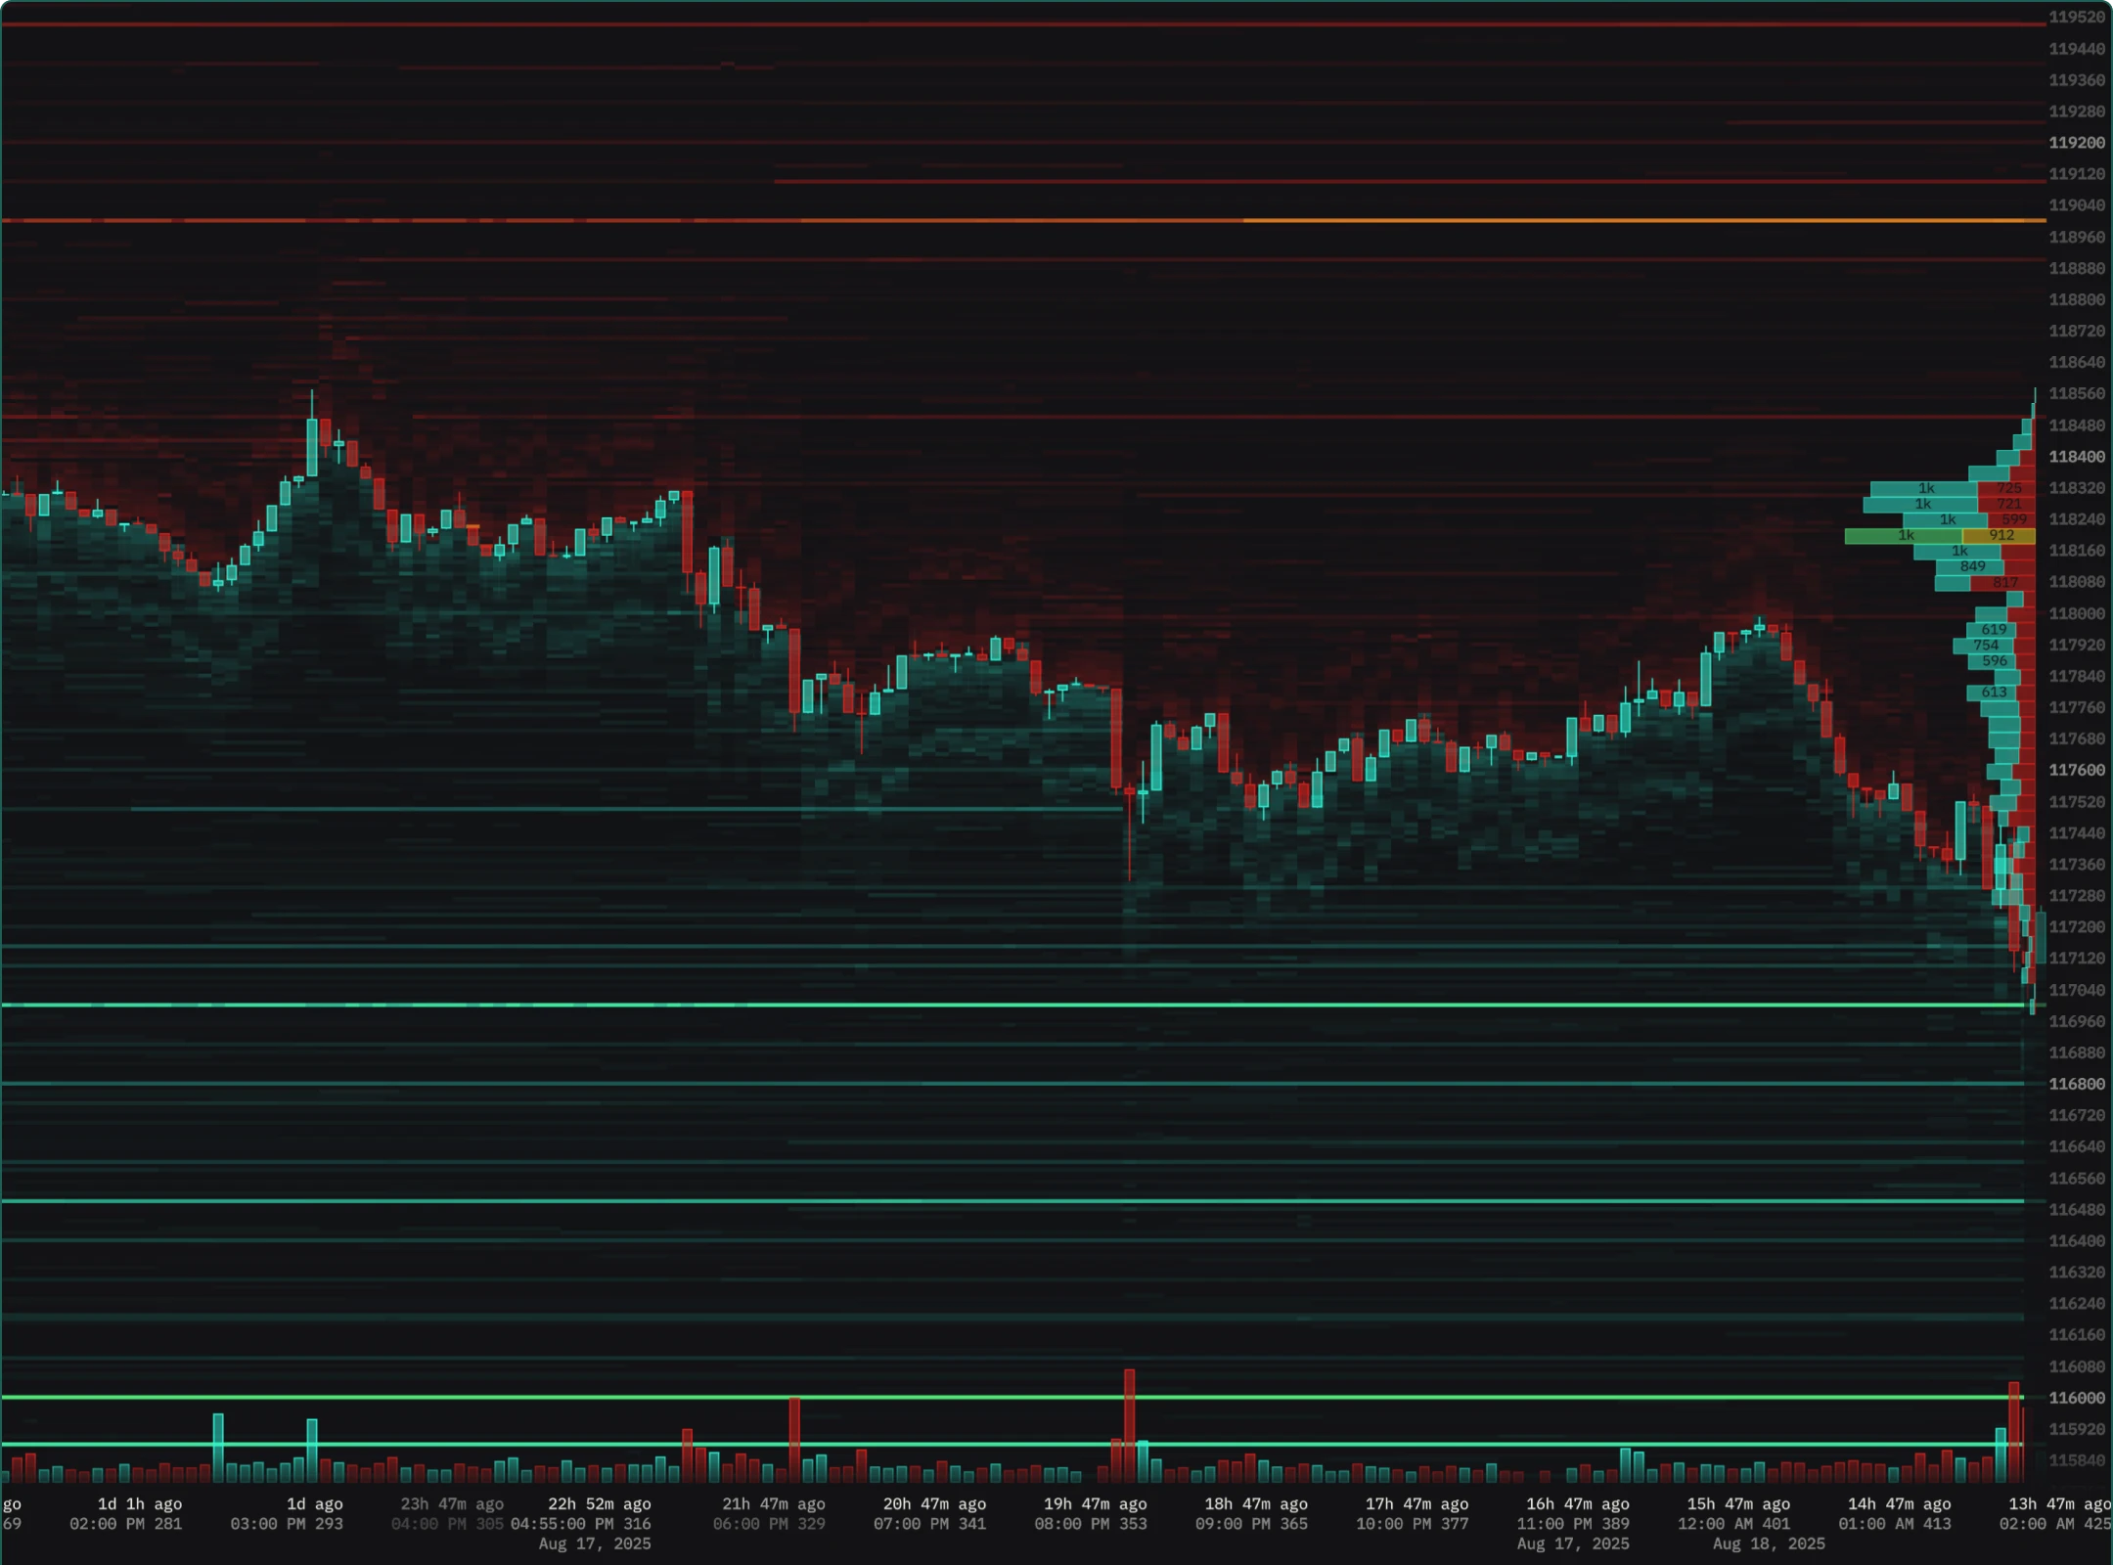Viewport: 2113px width, 1565px height.
Task: Select the yellow 912 ask liquidity label
Action: point(2002,536)
